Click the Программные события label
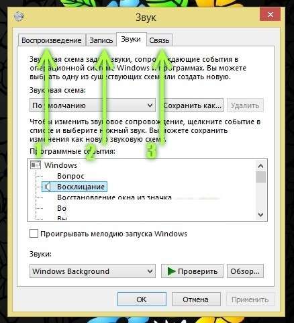294x323 pixels. [72, 151]
